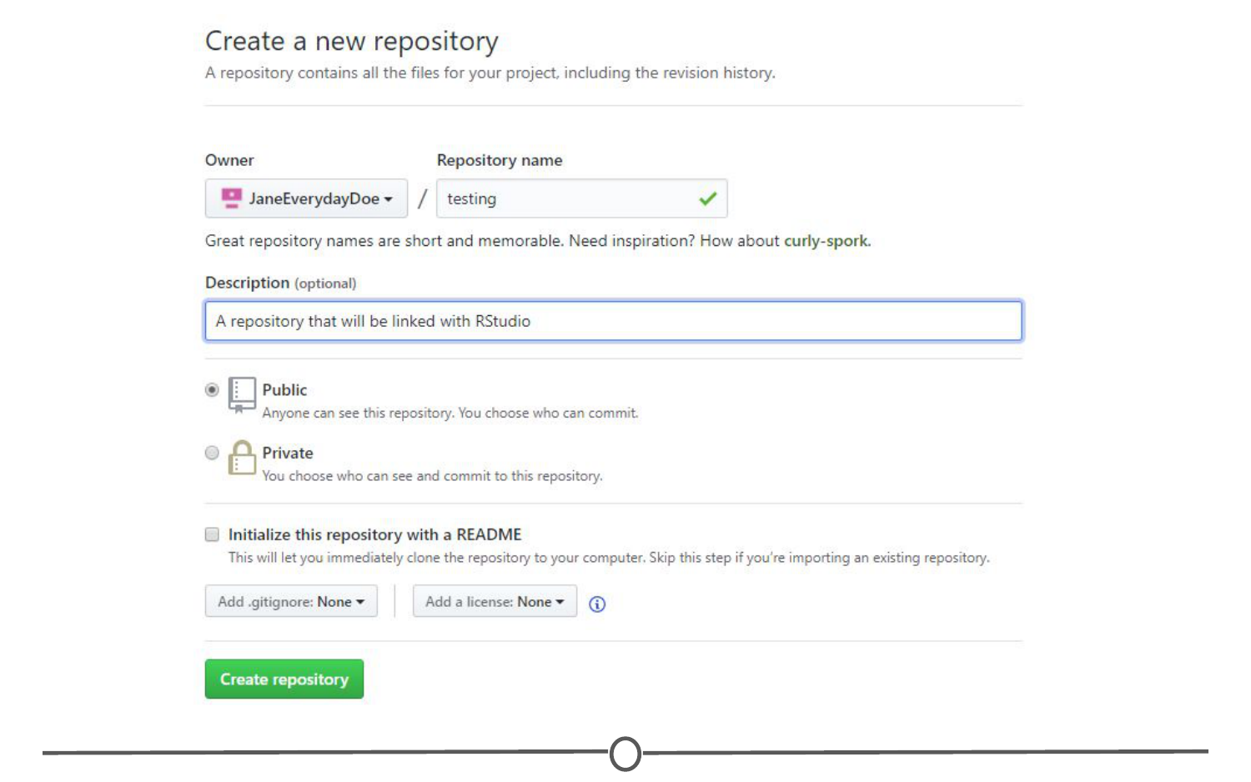Click the Private label text
Image resolution: width=1251 pixels, height=782 pixels.
click(x=288, y=453)
